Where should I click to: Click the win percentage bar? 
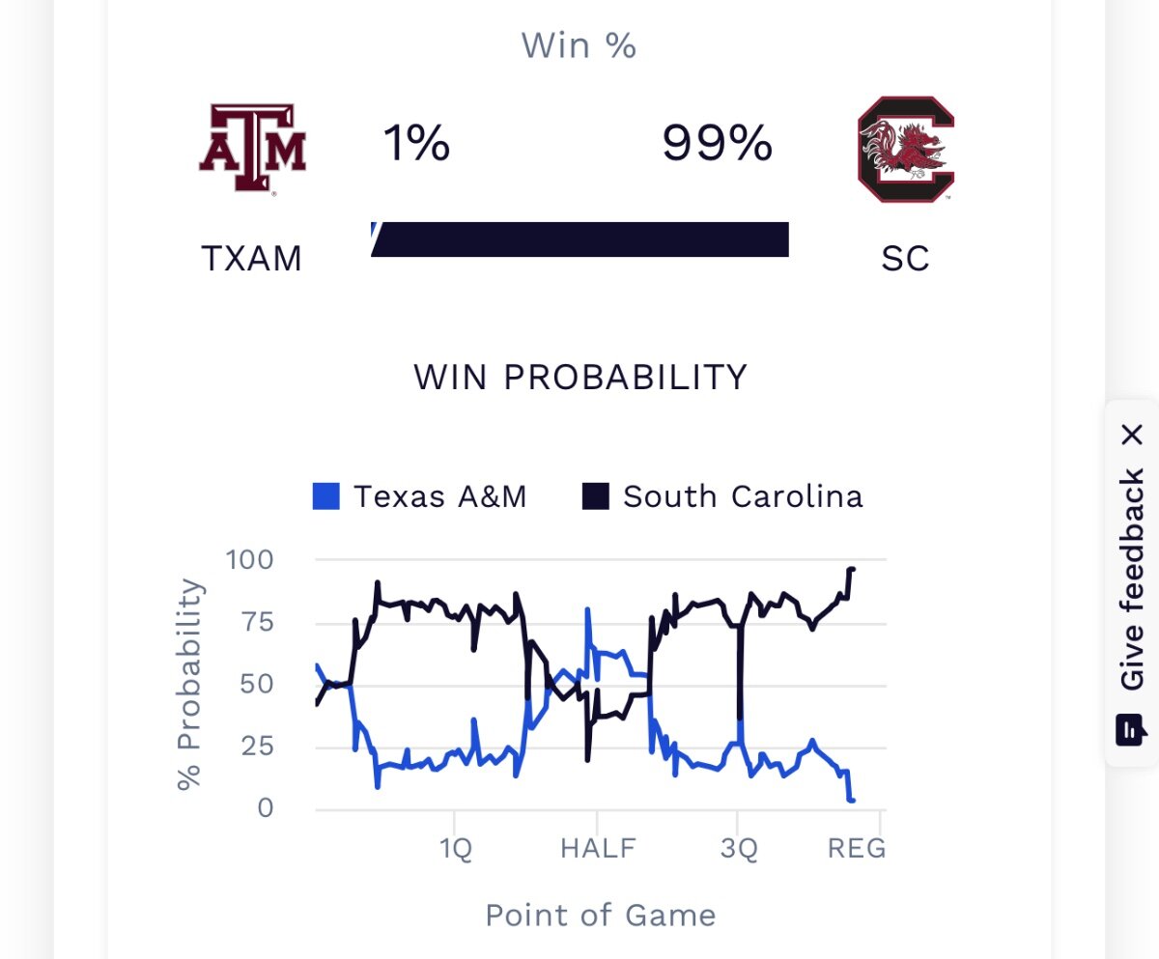coord(579,240)
